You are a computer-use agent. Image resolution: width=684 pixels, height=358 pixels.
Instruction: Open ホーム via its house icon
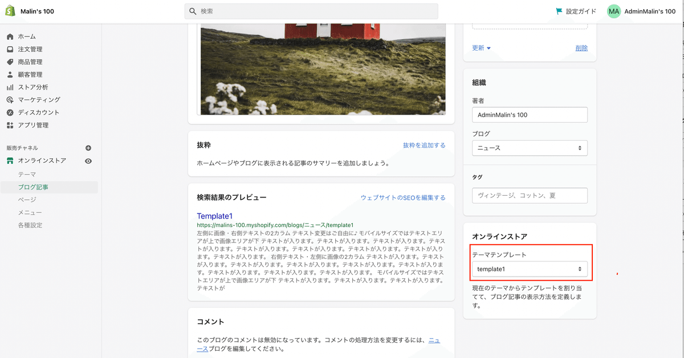coord(10,36)
